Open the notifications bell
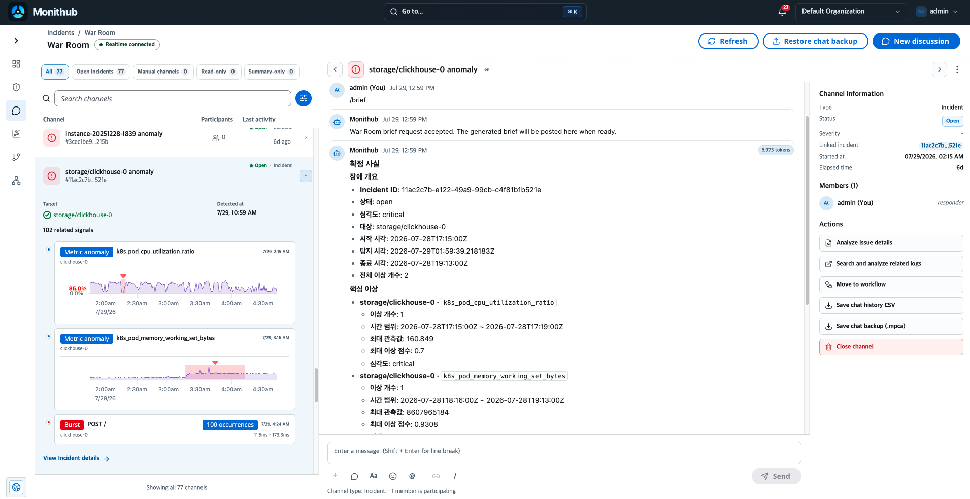Screen dimensions: 970x499 point(782,12)
